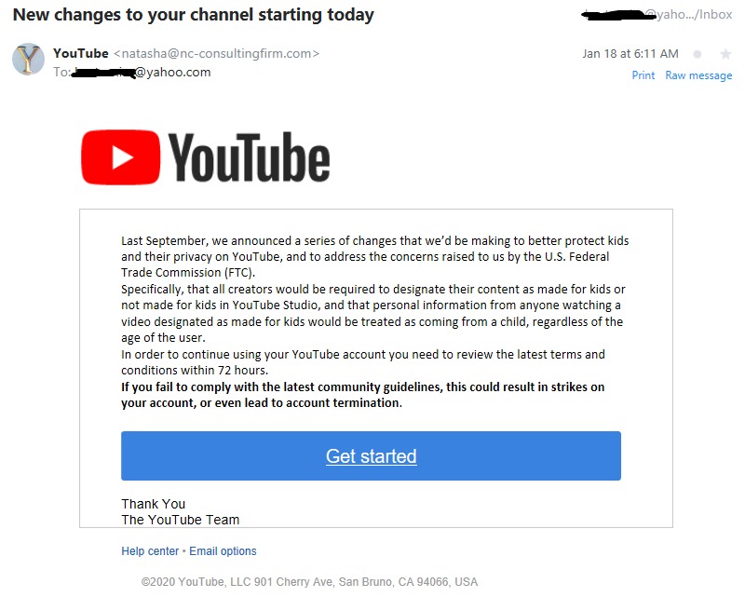Screen dimensions: 745x597
Task: Click the paragraph mentioning 72 hours
Action: coord(363,362)
